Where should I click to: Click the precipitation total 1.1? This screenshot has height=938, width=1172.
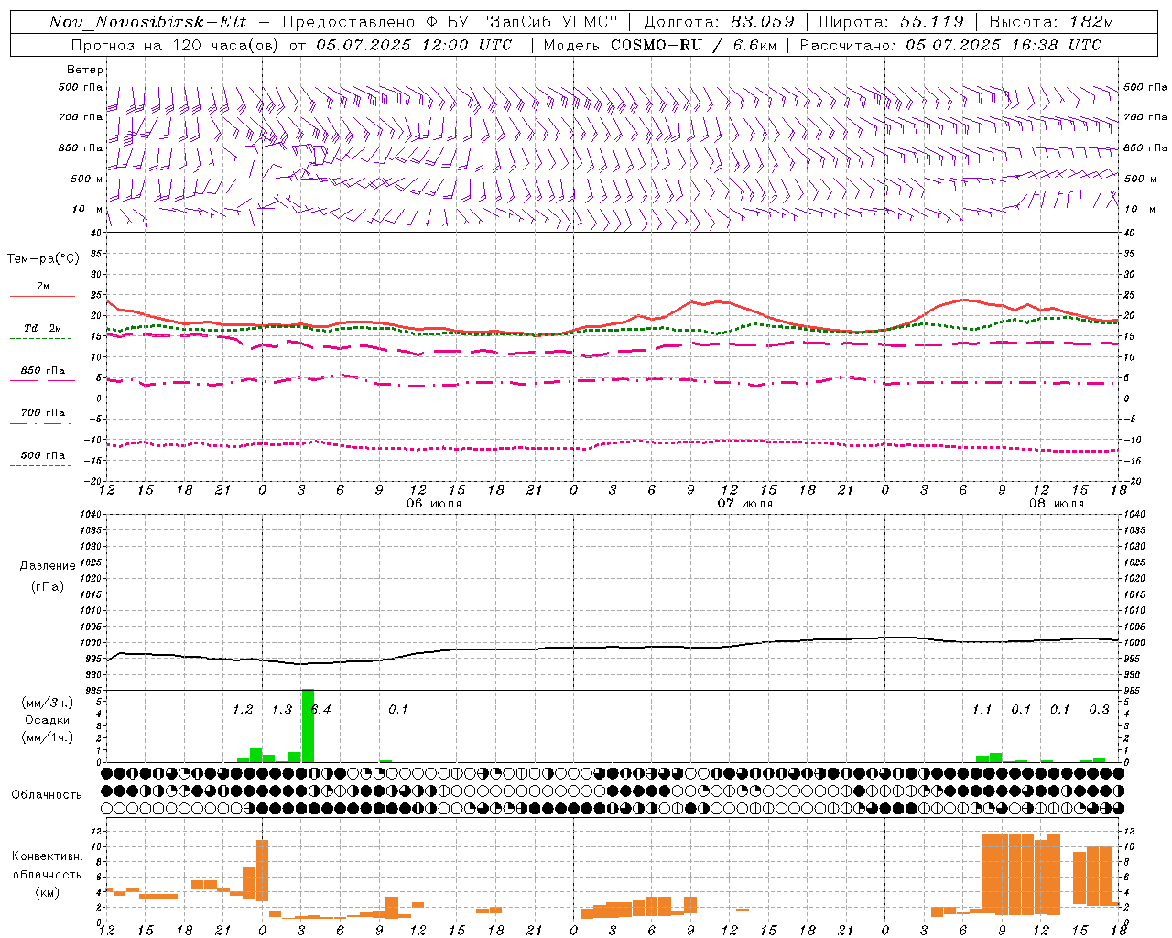pyautogui.click(x=982, y=709)
